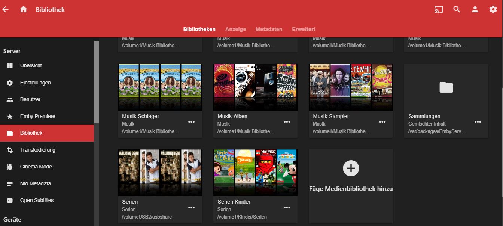Open the search magnifier icon

tap(457, 10)
